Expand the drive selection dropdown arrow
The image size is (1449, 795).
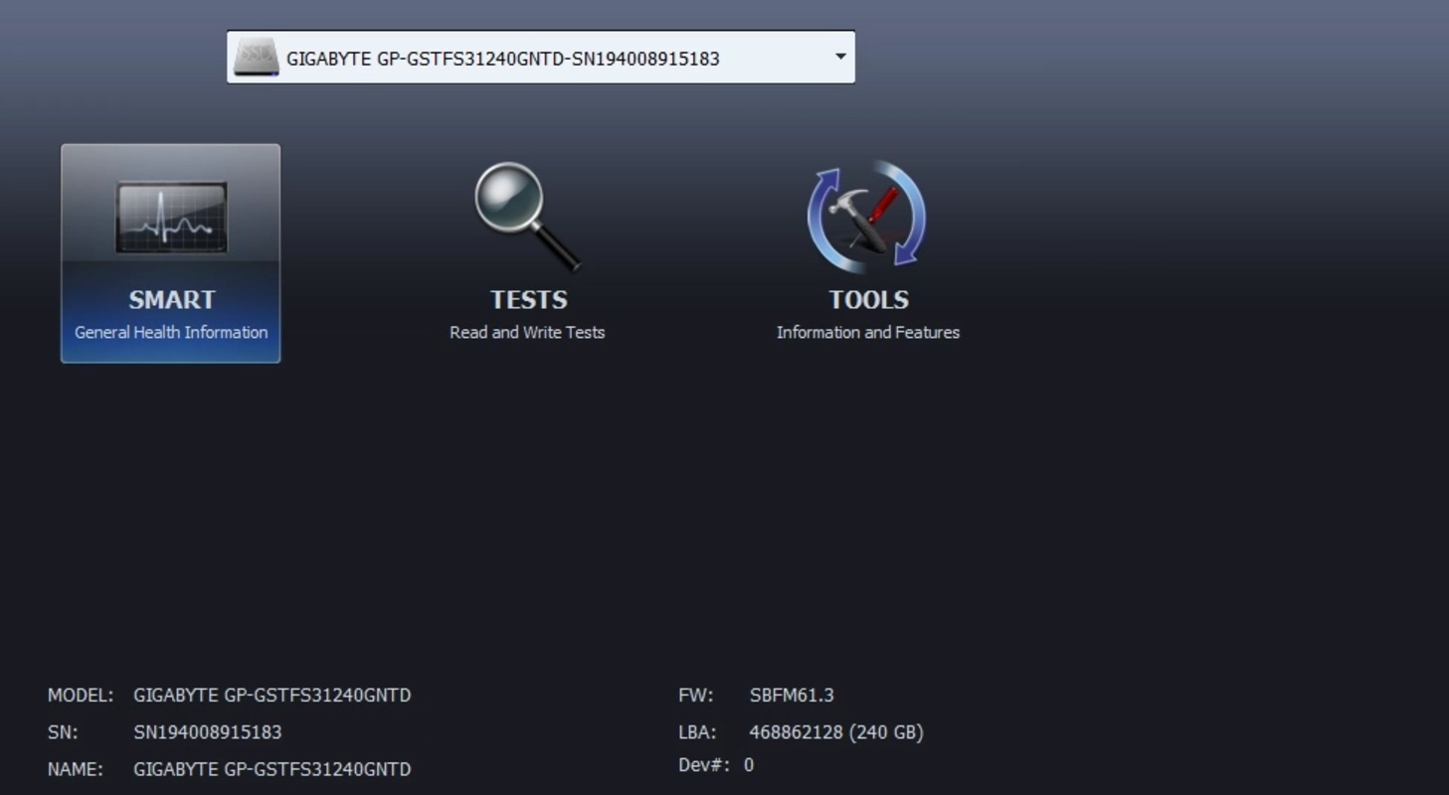point(840,57)
